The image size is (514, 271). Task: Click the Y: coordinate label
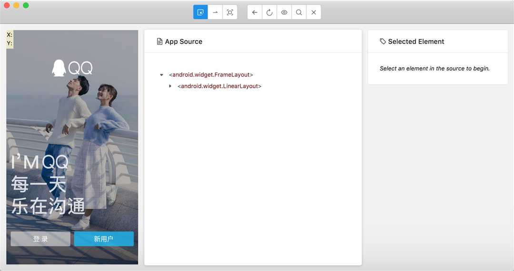pyautogui.click(x=10, y=43)
